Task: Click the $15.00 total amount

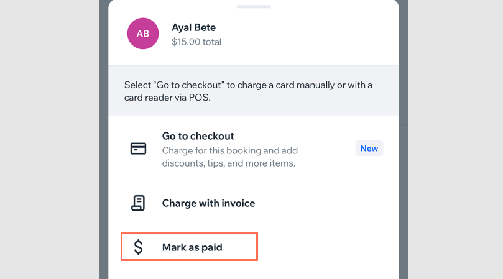Action: (196, 42)
